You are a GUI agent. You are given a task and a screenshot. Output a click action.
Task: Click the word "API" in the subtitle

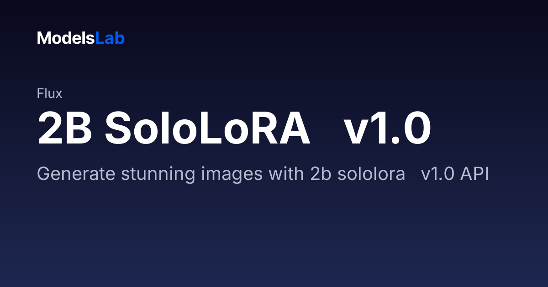[x=475, y=174]
